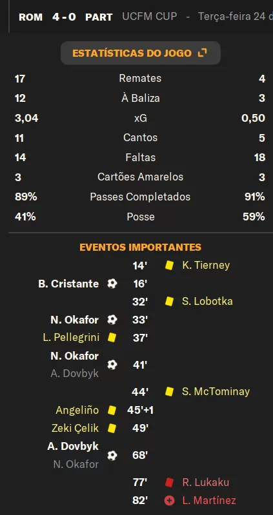Click the UCFM CUP competition label

pyautogui.click(x=150, y=16)
